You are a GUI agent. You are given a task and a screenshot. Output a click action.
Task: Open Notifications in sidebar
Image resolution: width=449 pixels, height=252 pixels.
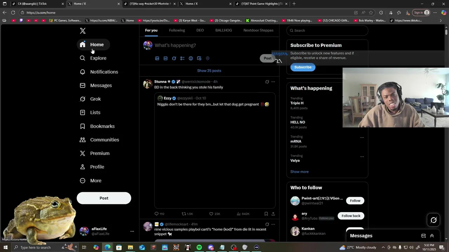pyautogui.click(x=99, y=72)
